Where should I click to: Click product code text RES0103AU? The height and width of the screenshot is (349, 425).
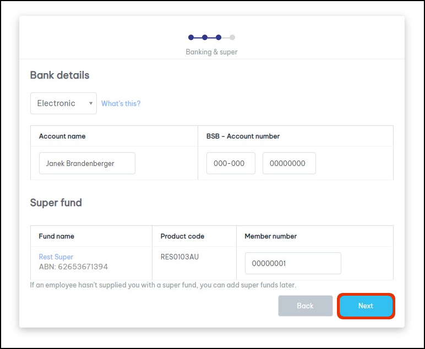pos(179,257)
